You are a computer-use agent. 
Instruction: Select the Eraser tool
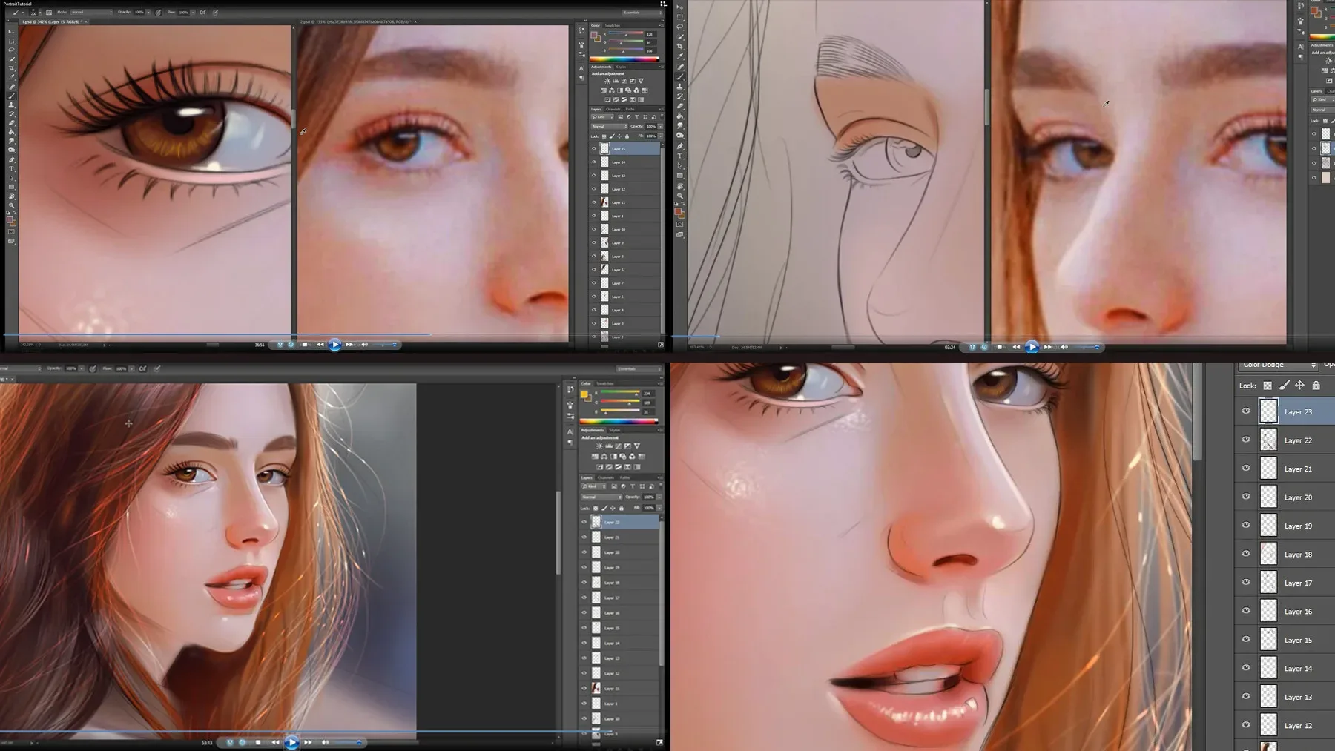pos(11,122)
